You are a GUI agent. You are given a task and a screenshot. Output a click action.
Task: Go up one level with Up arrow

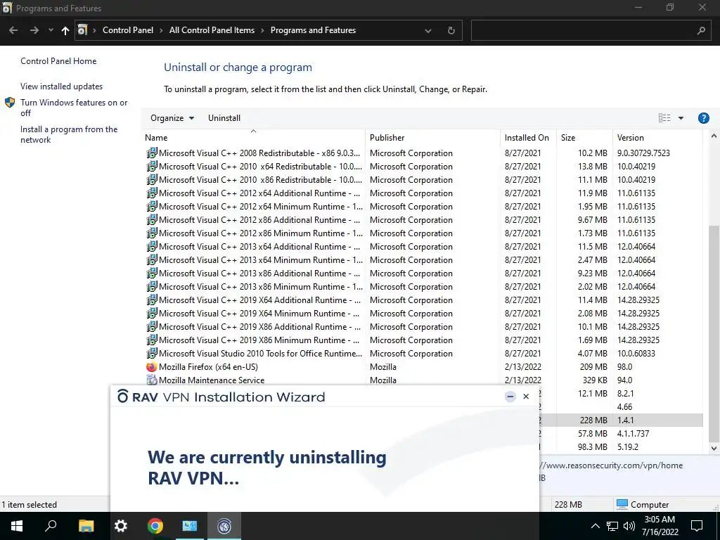coord(65,30)
